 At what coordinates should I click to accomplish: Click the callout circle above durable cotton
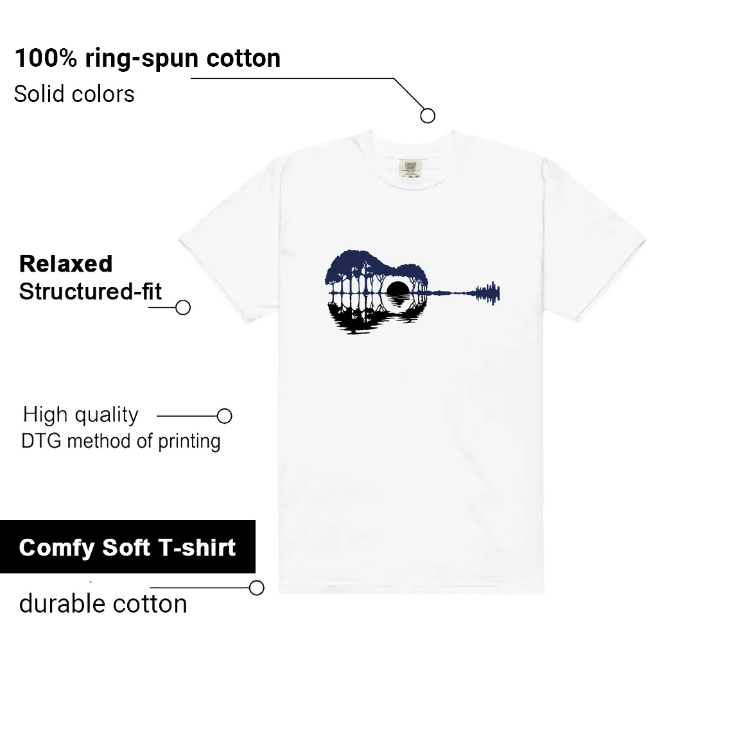tap(256, 588)
